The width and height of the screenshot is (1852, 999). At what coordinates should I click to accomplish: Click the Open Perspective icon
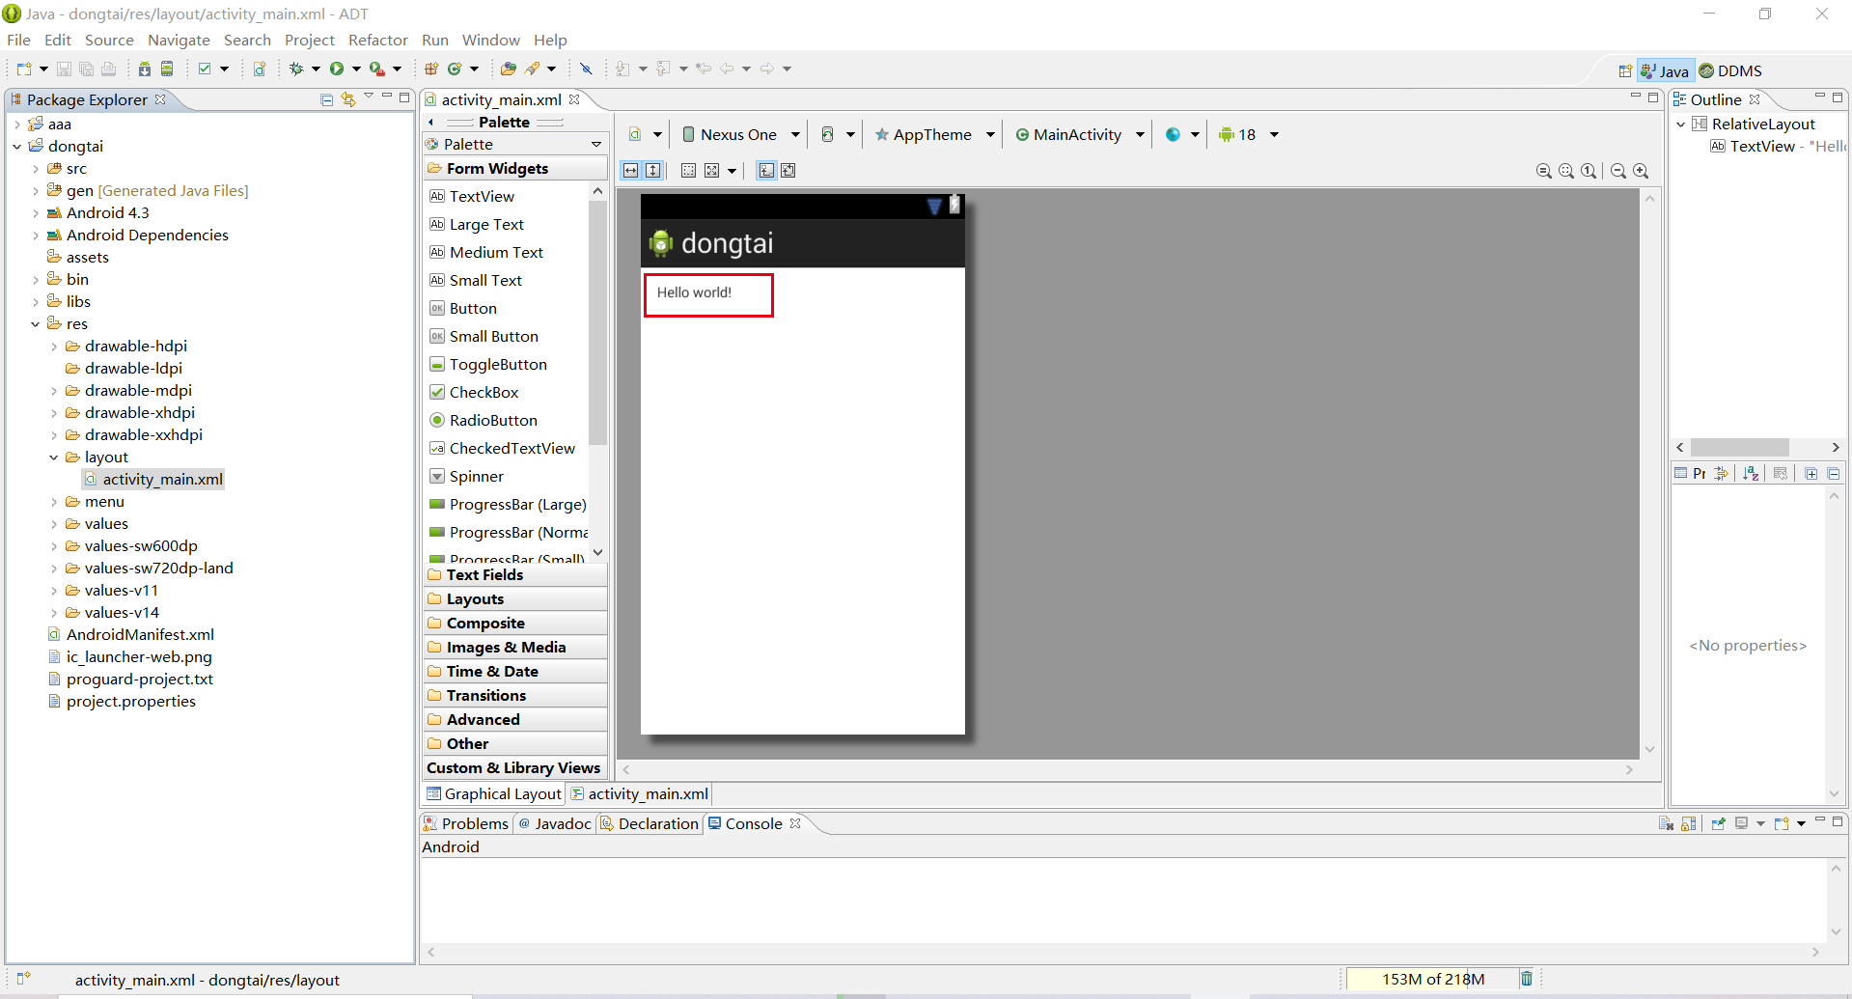coord(1625,70)
